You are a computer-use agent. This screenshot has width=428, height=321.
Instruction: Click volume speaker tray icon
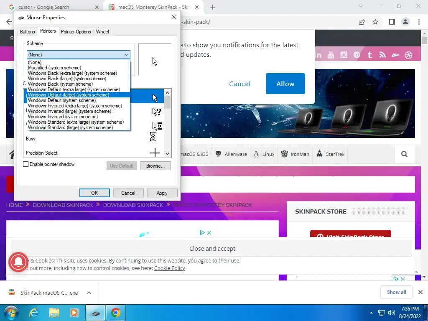tap(391, 313)
